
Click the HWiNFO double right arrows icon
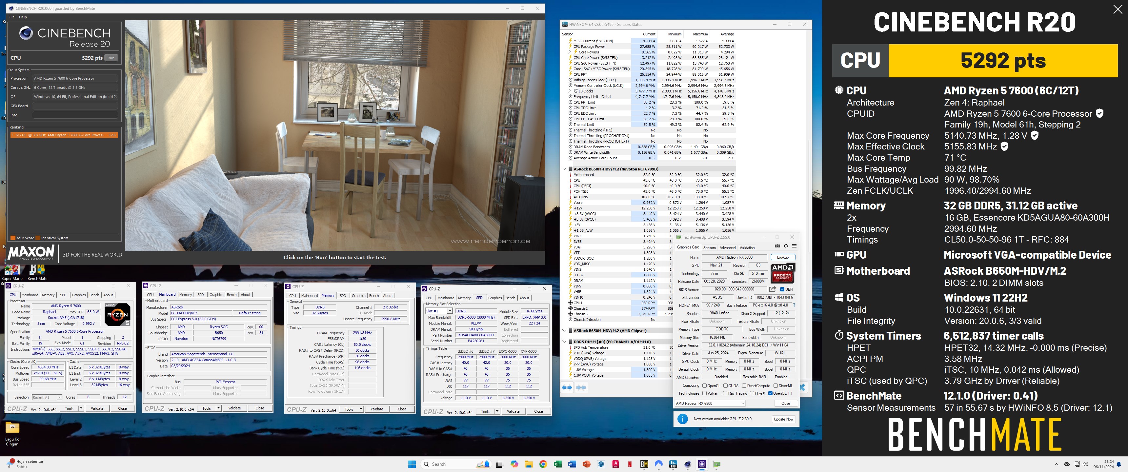coord(581,387)
